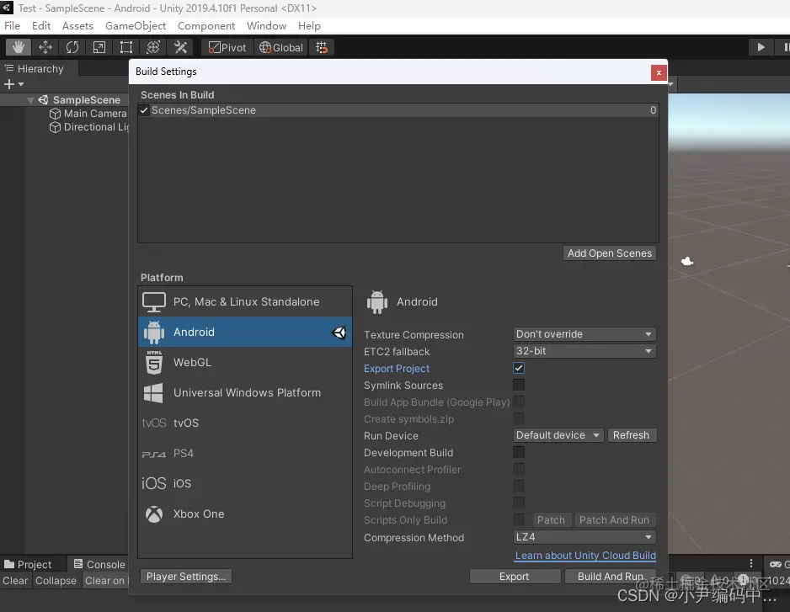Select Universal Windows Platform
The height and width of the screenshot is (612, 790).
point(245,392)
